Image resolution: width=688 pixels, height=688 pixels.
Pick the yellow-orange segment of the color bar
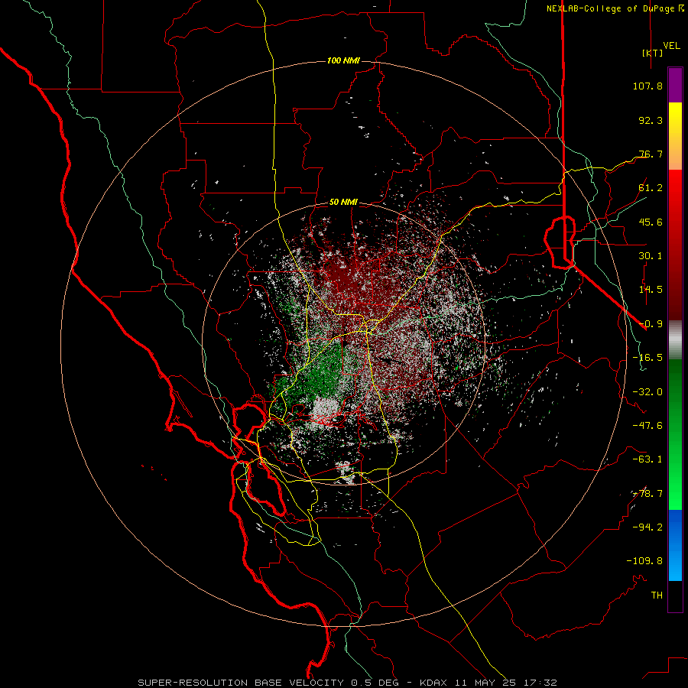675,137
